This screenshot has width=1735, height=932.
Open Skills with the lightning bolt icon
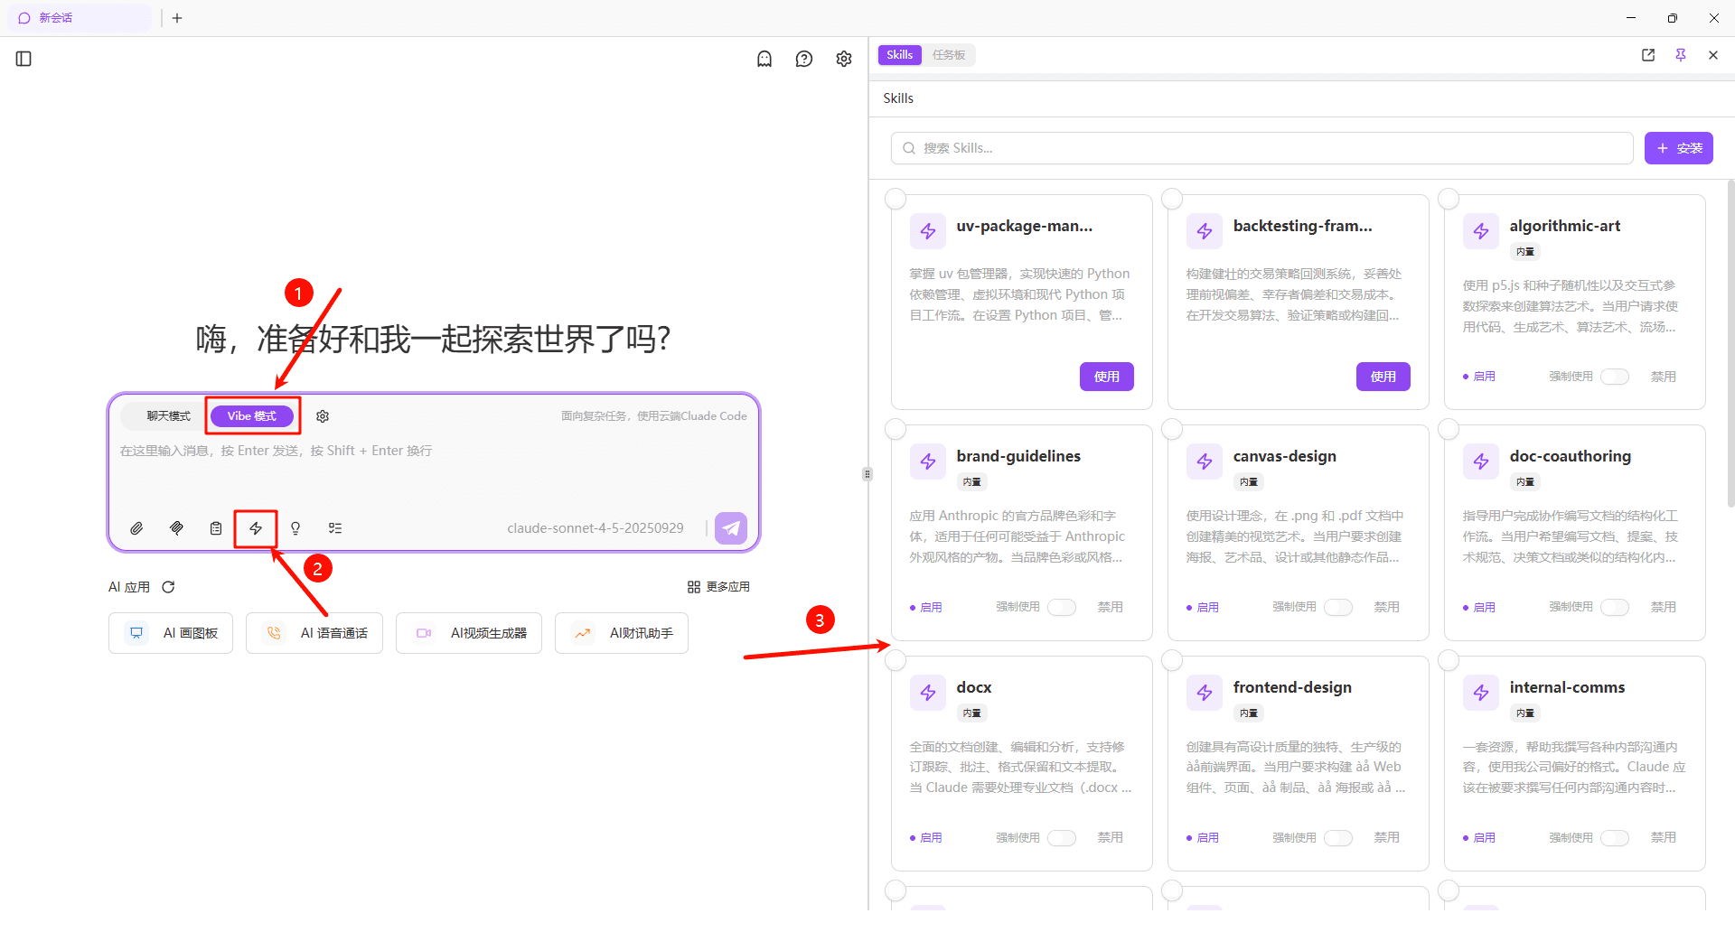tap(256, 528)
